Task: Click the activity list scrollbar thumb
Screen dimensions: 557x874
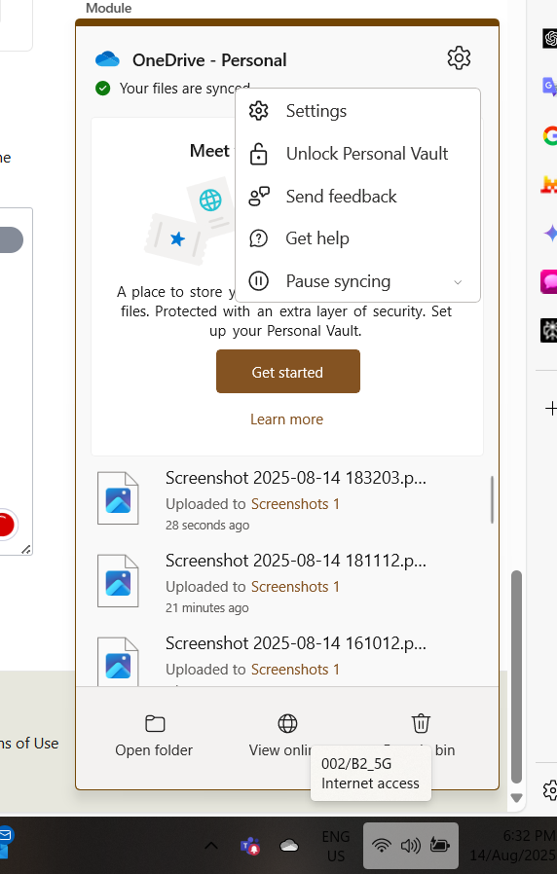Action: point(493,499)
